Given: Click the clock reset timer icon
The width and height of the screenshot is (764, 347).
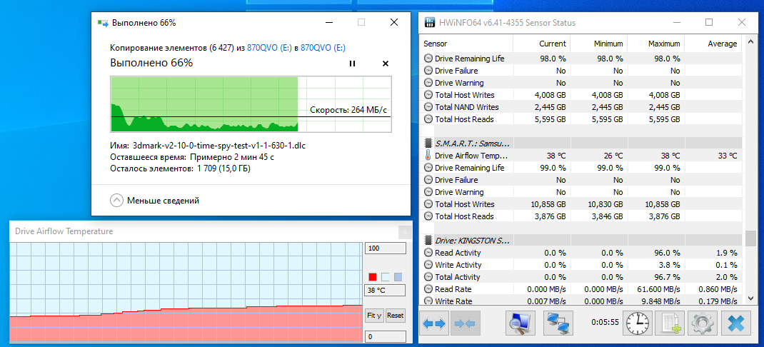Looking at the screenshot, I should click(638, 323).
